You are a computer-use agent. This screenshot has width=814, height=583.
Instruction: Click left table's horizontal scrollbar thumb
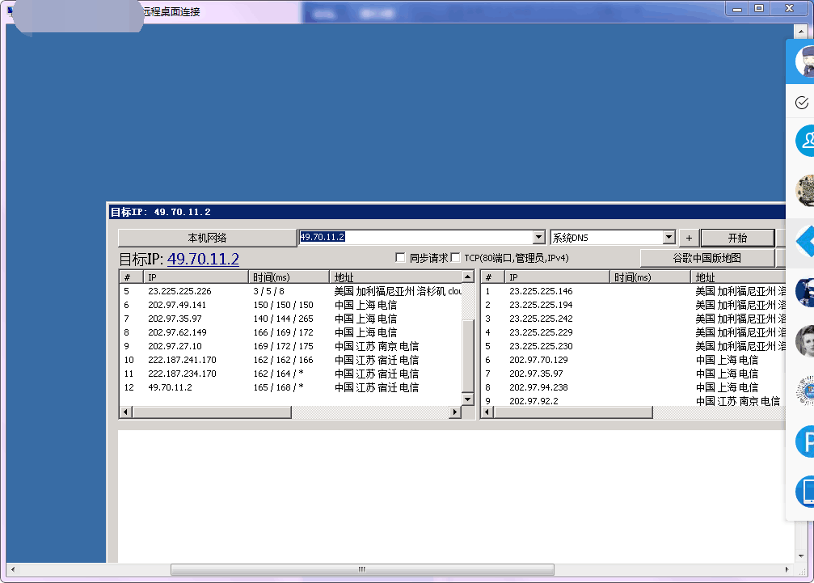pos(212,412)
